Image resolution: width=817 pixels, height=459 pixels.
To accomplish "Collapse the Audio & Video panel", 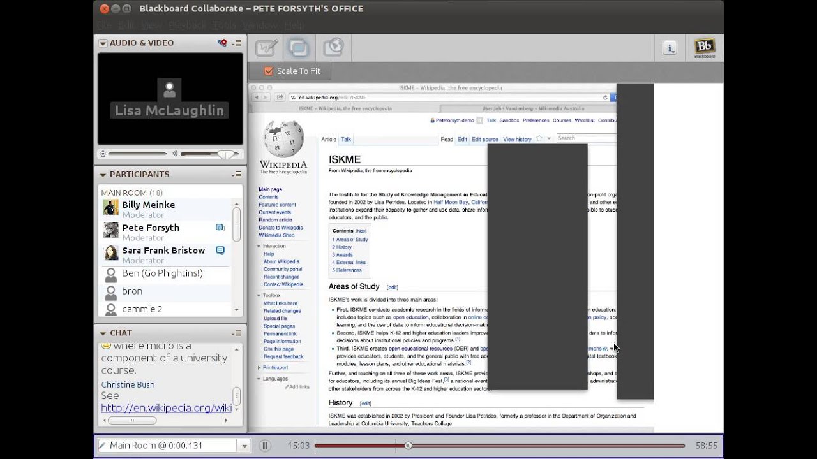I will click(x=103, y=43).
